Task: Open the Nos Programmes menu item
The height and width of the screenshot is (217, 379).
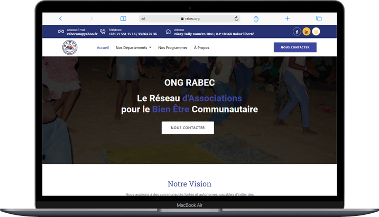Action: pyautogui.click(x=172, y=47)
